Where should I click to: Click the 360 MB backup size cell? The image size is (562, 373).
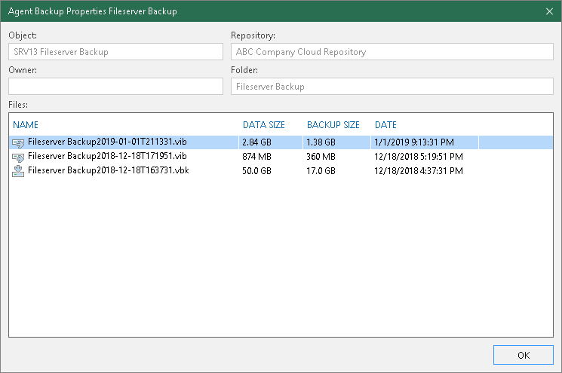[321, 157]
